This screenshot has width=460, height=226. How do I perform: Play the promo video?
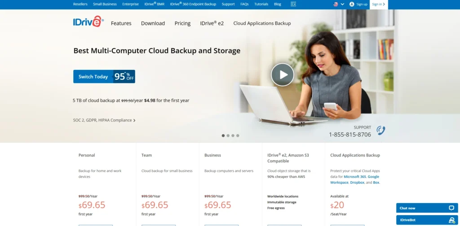[x=282, y=74]
